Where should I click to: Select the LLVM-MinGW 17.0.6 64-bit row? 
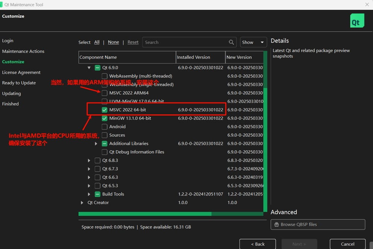(171, 101)
